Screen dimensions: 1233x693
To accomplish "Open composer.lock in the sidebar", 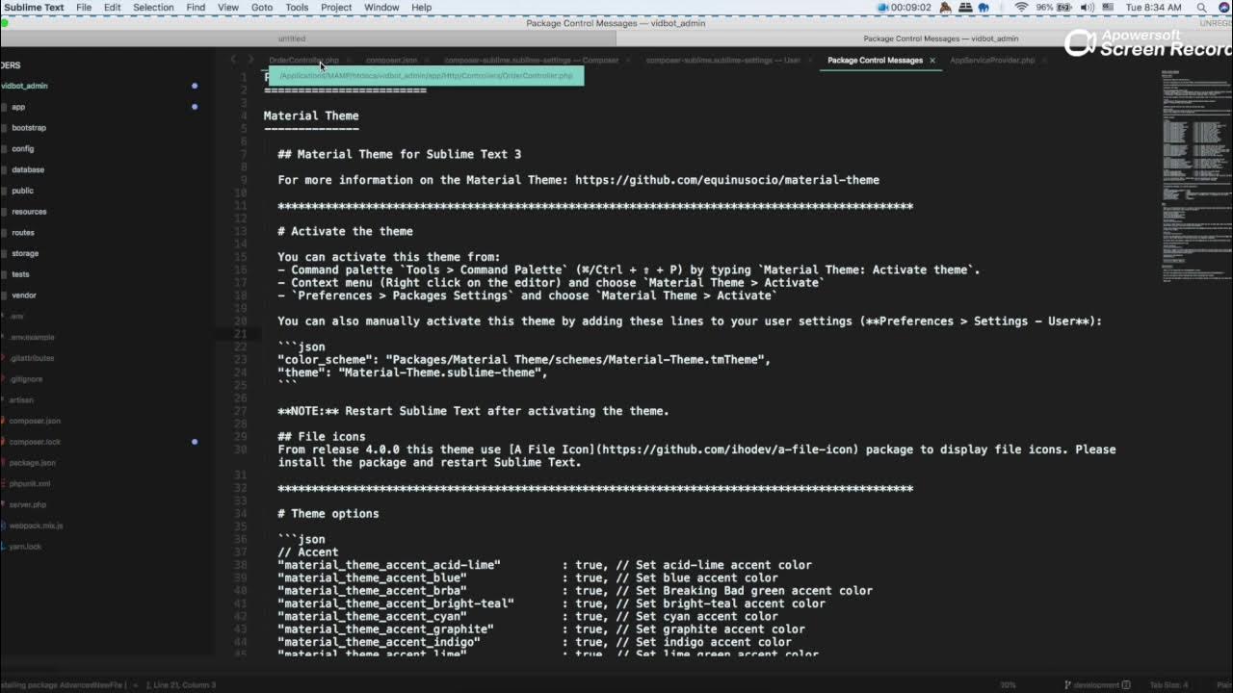I will tap(35, 442).
